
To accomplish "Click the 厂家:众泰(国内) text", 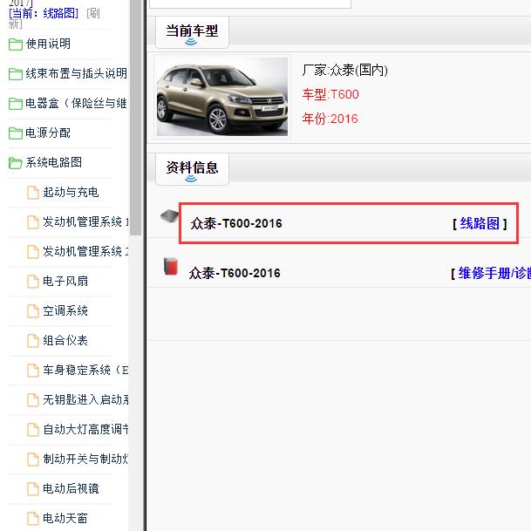I will click(x=344, y=70).
